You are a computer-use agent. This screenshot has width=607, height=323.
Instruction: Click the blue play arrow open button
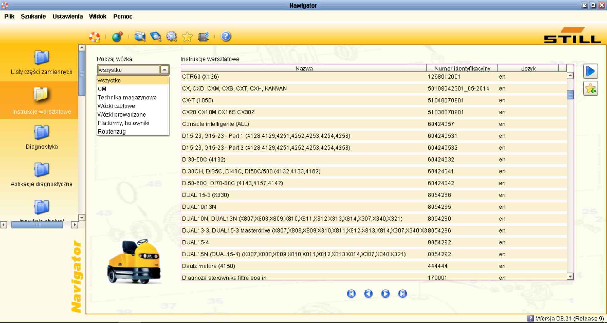(x=590, y=71)
